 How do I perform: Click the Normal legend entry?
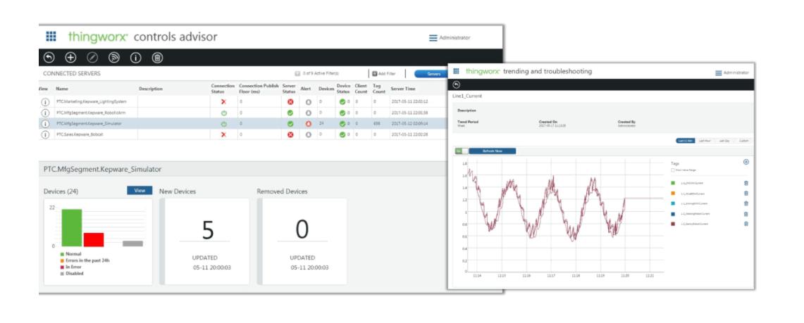(x=70, y=254)
